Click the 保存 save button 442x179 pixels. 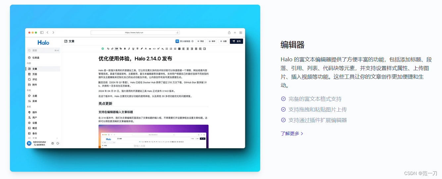tap(212, 41)
